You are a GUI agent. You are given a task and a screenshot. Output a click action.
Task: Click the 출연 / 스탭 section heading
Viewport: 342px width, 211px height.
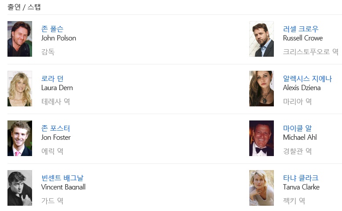[x=24, y=7]
